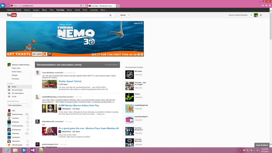
Task: Click the Send feedback button
Action: pos(262,145)
